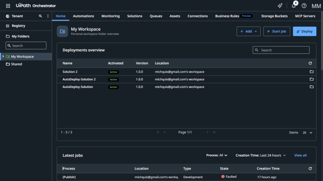
Task: Go to previous page of deployments
Action: 164,132
